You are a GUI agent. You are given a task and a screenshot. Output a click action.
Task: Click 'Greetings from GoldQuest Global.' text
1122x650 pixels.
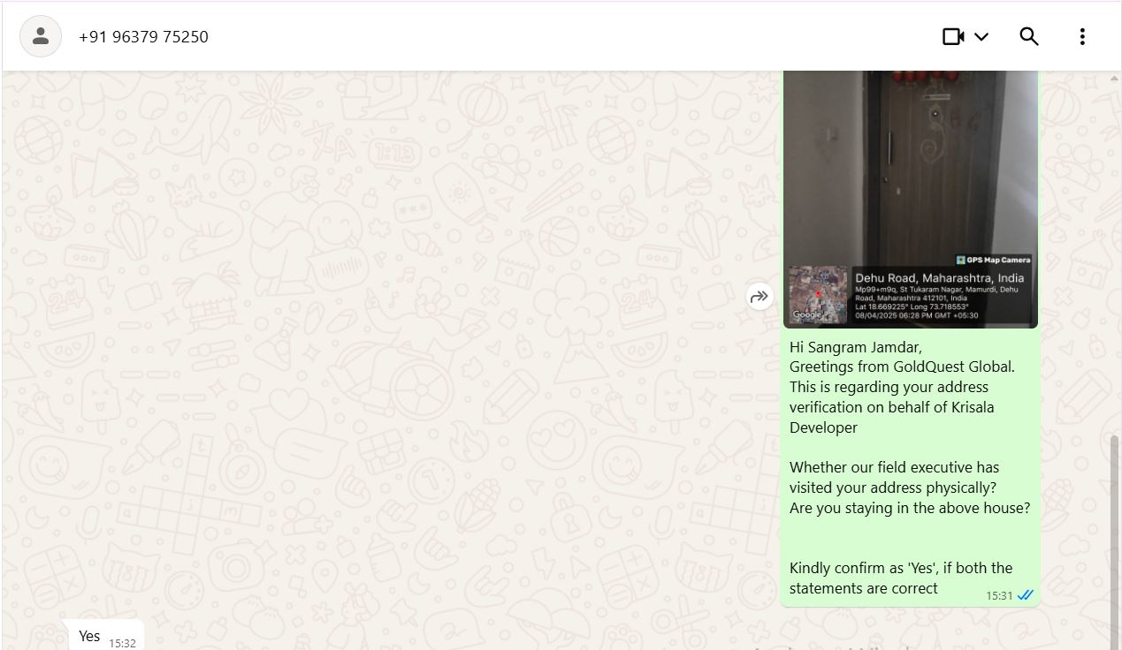[x=902, y=367]
